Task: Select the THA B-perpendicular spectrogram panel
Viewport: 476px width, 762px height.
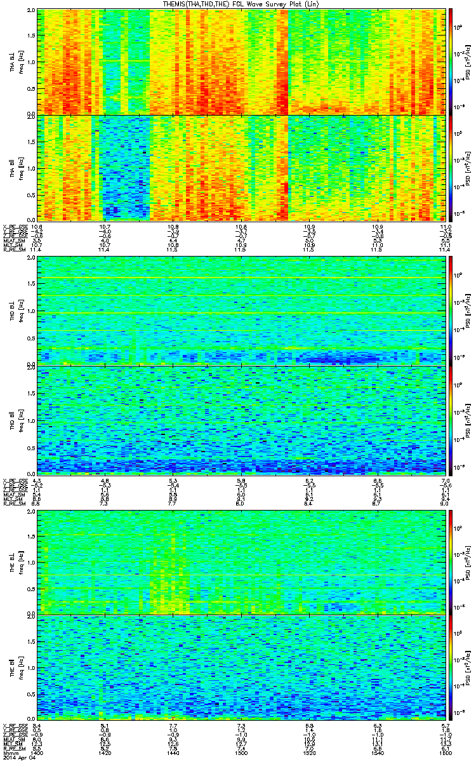Action: coord(241,61)
